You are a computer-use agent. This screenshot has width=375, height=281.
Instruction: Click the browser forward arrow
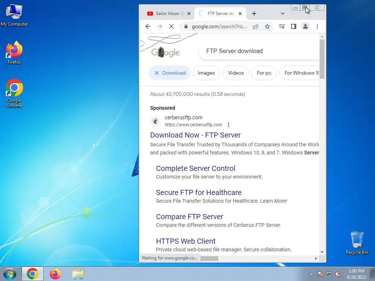(x=160, y=26)
